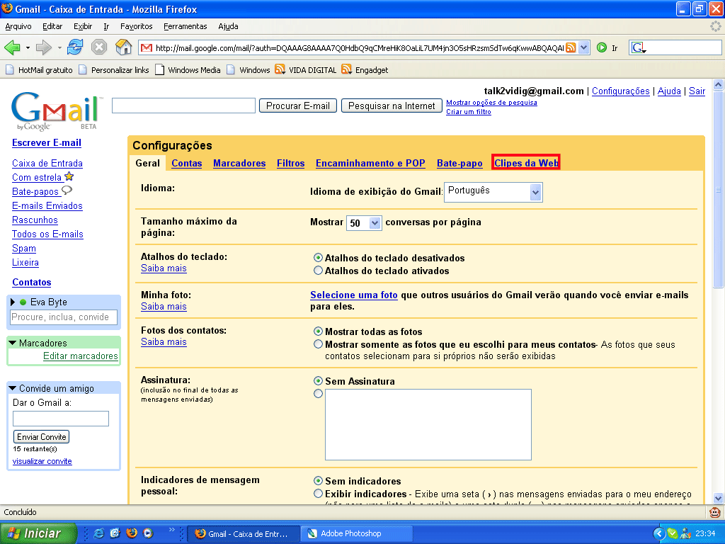The width and height of the screenshot is (725, 544).
Task: Click the Gmail logo
Action: tap(55, 111)
